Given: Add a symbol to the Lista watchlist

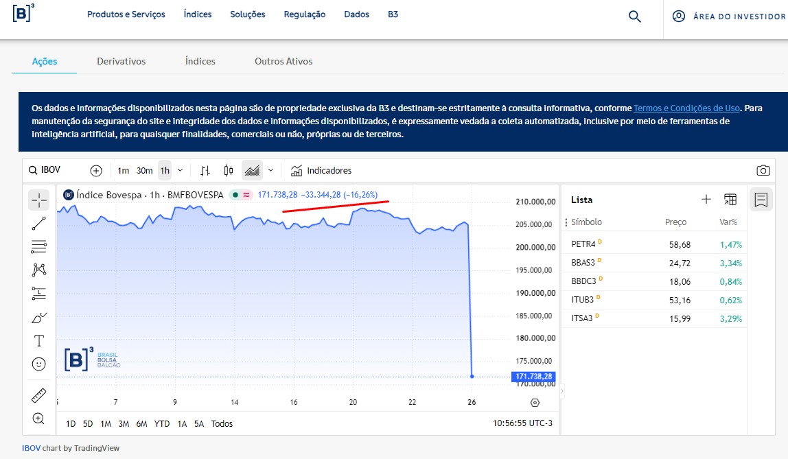Looking at the screenshot, I should pos(706,200).
